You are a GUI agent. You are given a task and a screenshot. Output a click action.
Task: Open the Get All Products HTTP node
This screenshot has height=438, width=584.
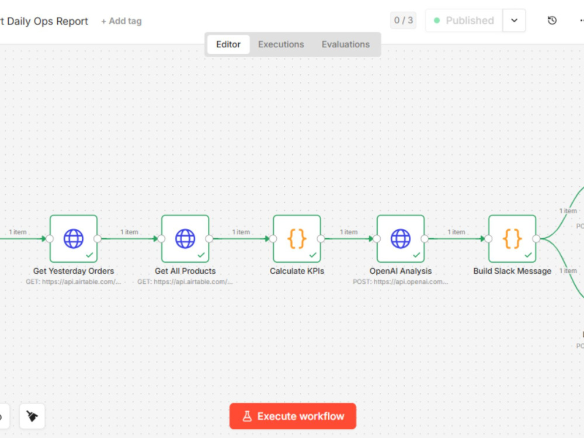pyautogui.click(x=185, y=239)
